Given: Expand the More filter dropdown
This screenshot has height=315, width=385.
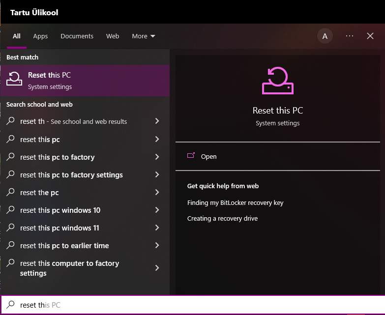Looking at the screenshot, I should [144, 36].
